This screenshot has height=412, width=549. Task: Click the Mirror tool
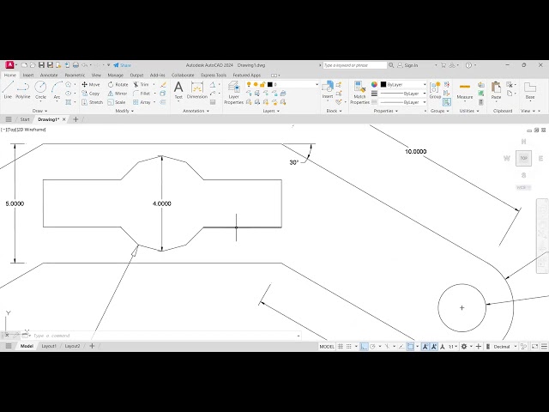pyautogui.click(x=118, y=94)
